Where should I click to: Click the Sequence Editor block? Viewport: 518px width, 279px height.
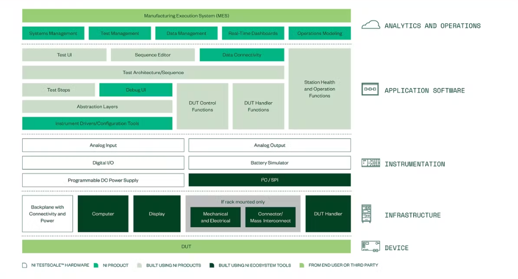[x=153, y=55]
